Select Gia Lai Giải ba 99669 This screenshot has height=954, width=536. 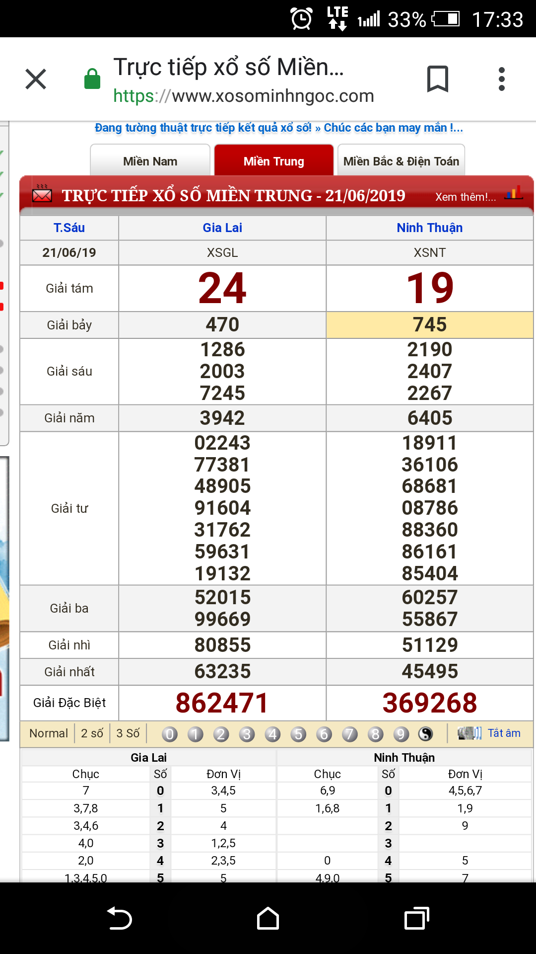(222, 619)
